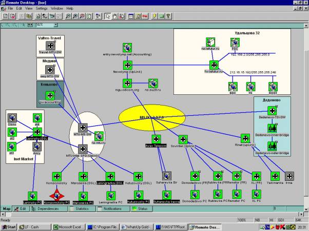Switch to Microsoft Excel taskbar button
The width and height of the screenshot is (309, 231).
click(x=69, y=227)
